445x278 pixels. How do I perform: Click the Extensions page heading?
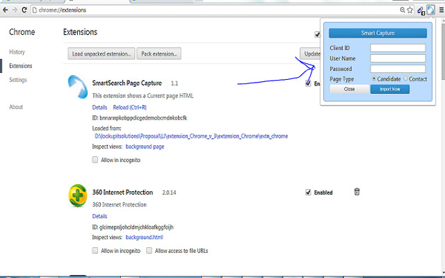(80, 32)
